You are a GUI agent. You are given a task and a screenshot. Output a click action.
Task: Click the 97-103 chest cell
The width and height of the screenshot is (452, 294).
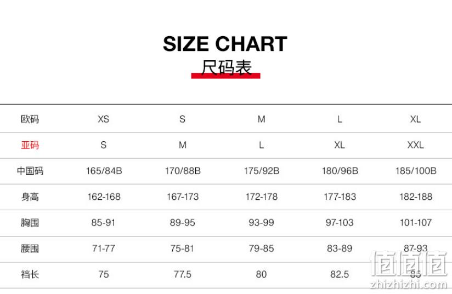(340, 223)
